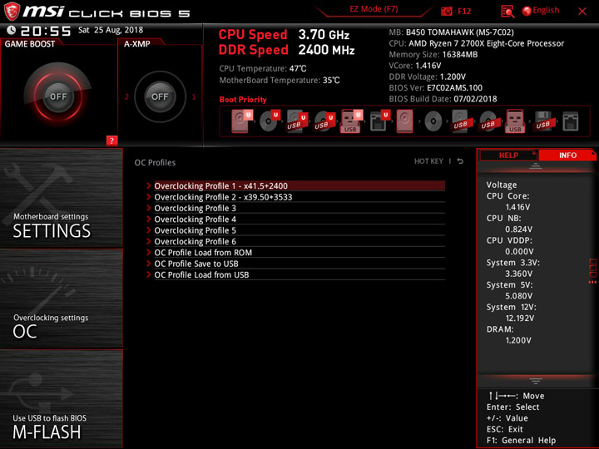Click the Boot Priority label

click(243, 100)
